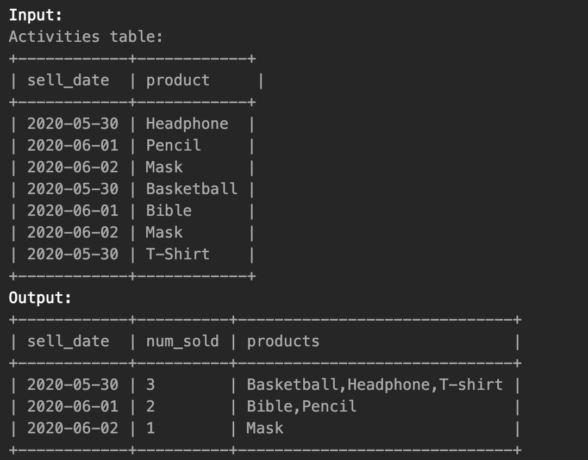The width and height of the screenshot is (588, 460).
Task: Click the 'Basketball,Headphone,T-shirt' output cell
Action: pyautogui.click(x=374, y=385)
